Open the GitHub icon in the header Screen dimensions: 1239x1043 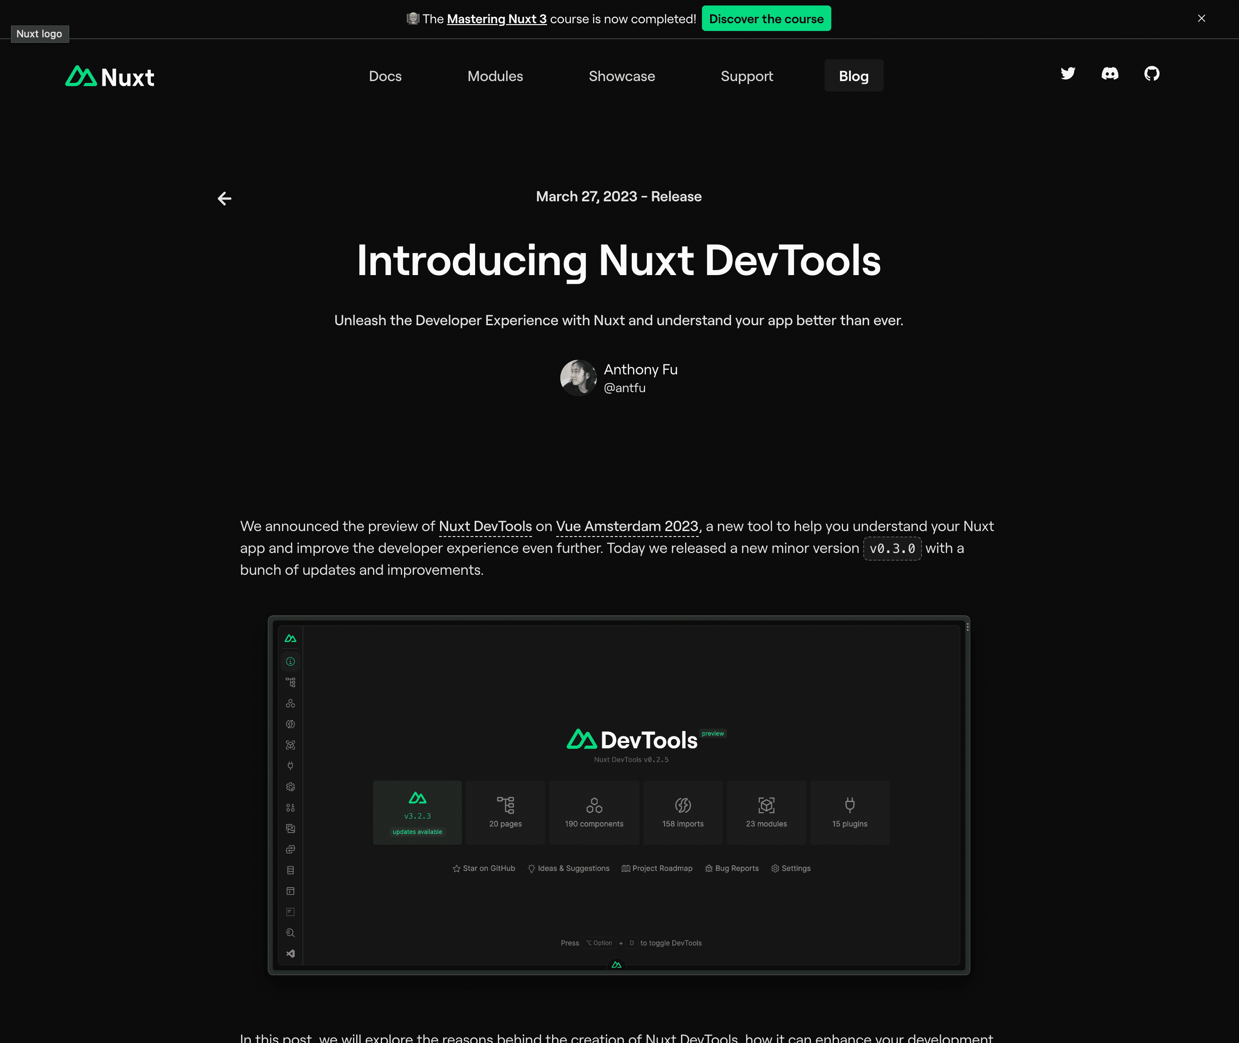[1152, 74]
